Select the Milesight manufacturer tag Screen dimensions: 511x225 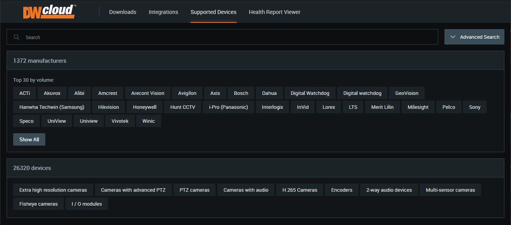[418, 107]
